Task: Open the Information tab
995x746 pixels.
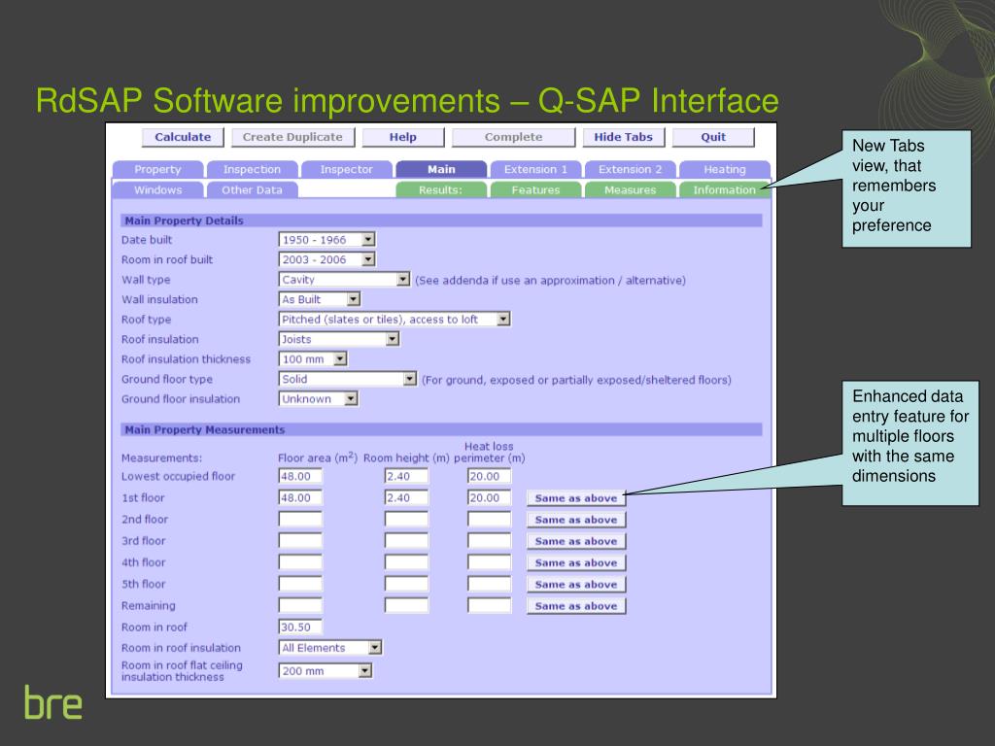Action: (x=725, y=189)
